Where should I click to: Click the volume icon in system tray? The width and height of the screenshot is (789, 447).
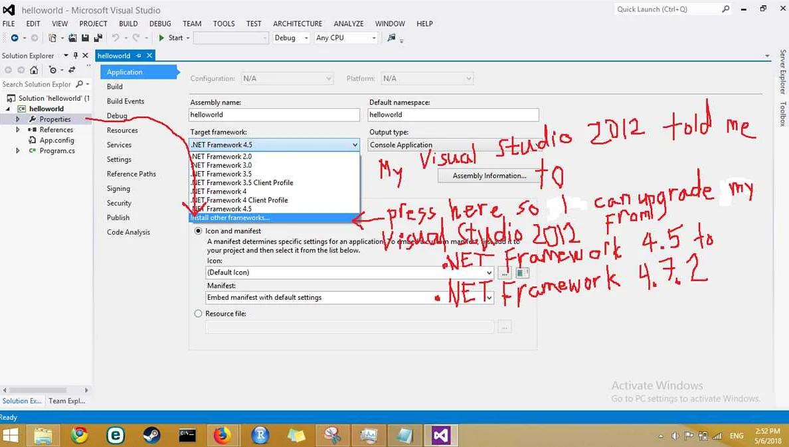click(675, 436)
